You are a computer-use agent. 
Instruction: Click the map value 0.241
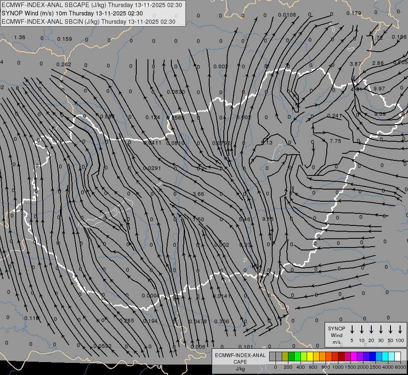(x=334, y=116)
